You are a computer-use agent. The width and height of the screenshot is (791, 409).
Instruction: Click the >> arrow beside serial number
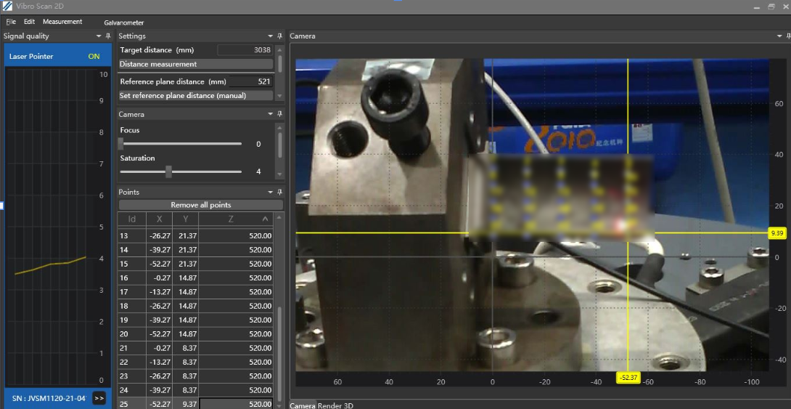(99, 398)
